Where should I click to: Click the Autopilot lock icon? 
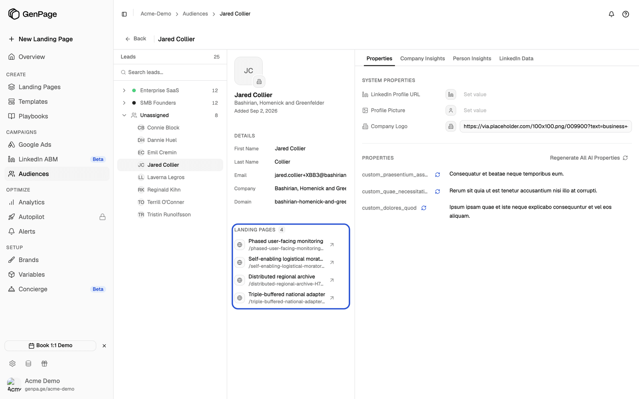pyautogui.click(x=103, y=217)
